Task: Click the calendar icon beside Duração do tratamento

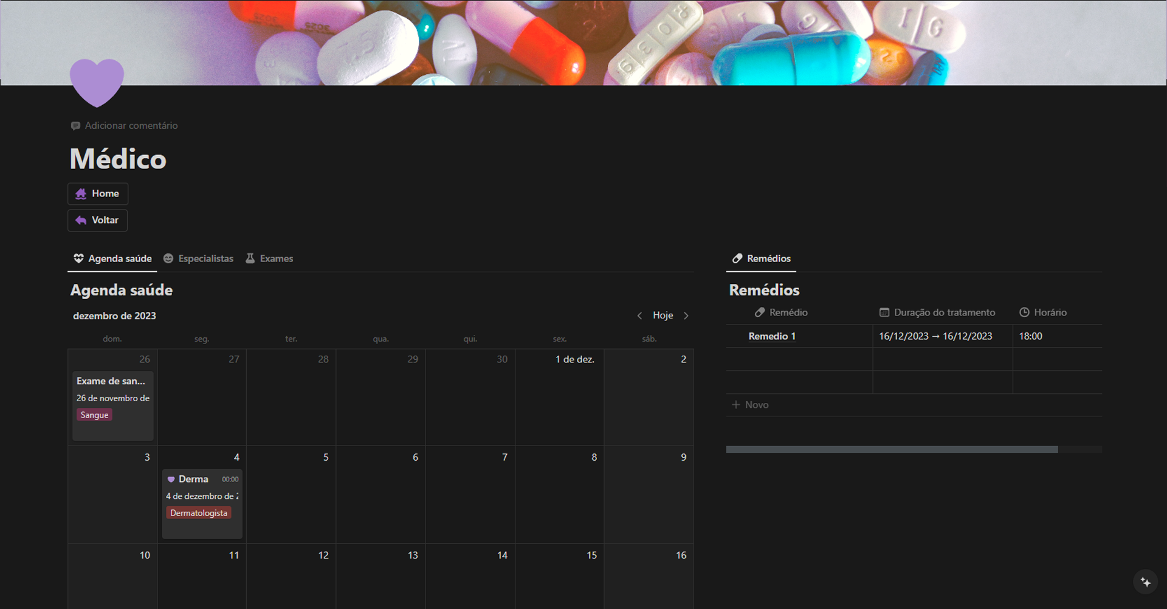Action: click(x=884, y=312)
